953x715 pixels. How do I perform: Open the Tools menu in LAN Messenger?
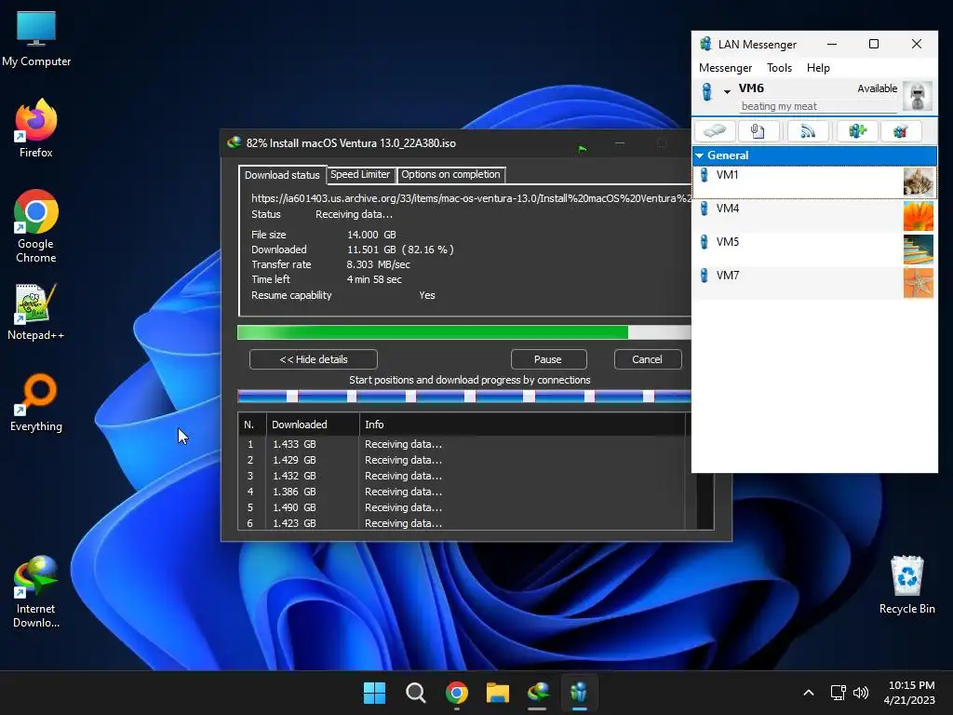(x=779, y=68)
